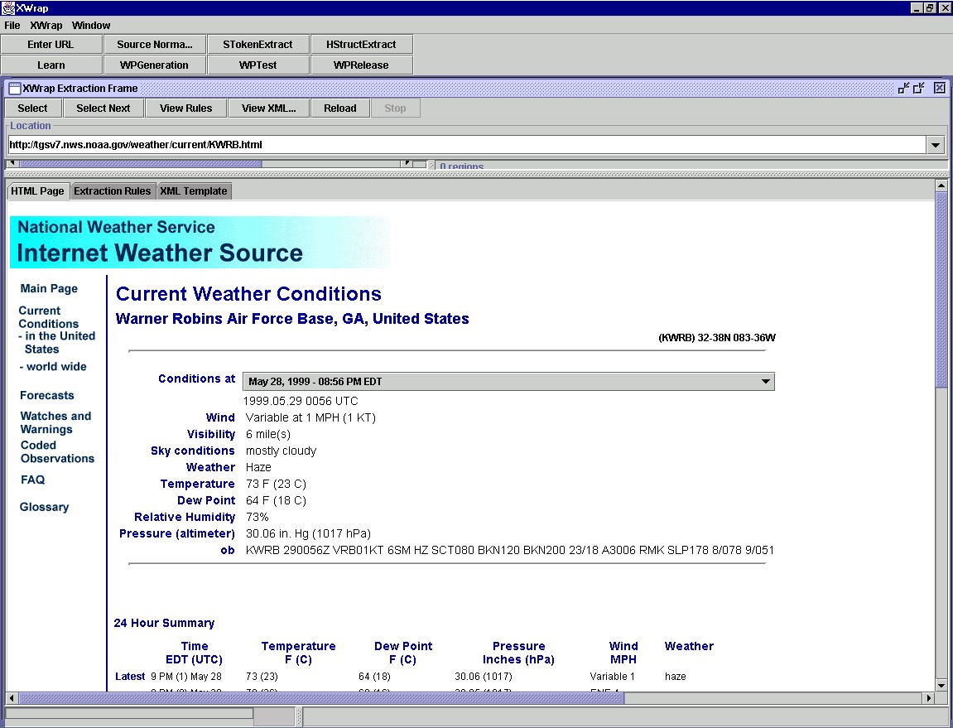Viewport: 953px width, 728px height.
Task: Open the Conditions at date dropdown
Action: click(x=764, y=382)
